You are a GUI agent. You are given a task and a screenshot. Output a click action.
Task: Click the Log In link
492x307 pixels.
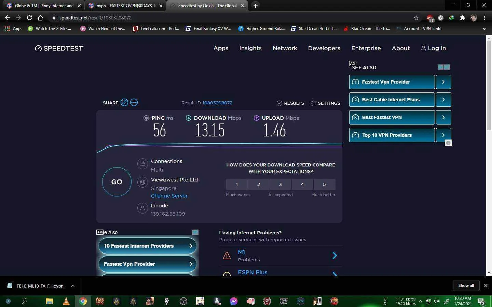433,48
